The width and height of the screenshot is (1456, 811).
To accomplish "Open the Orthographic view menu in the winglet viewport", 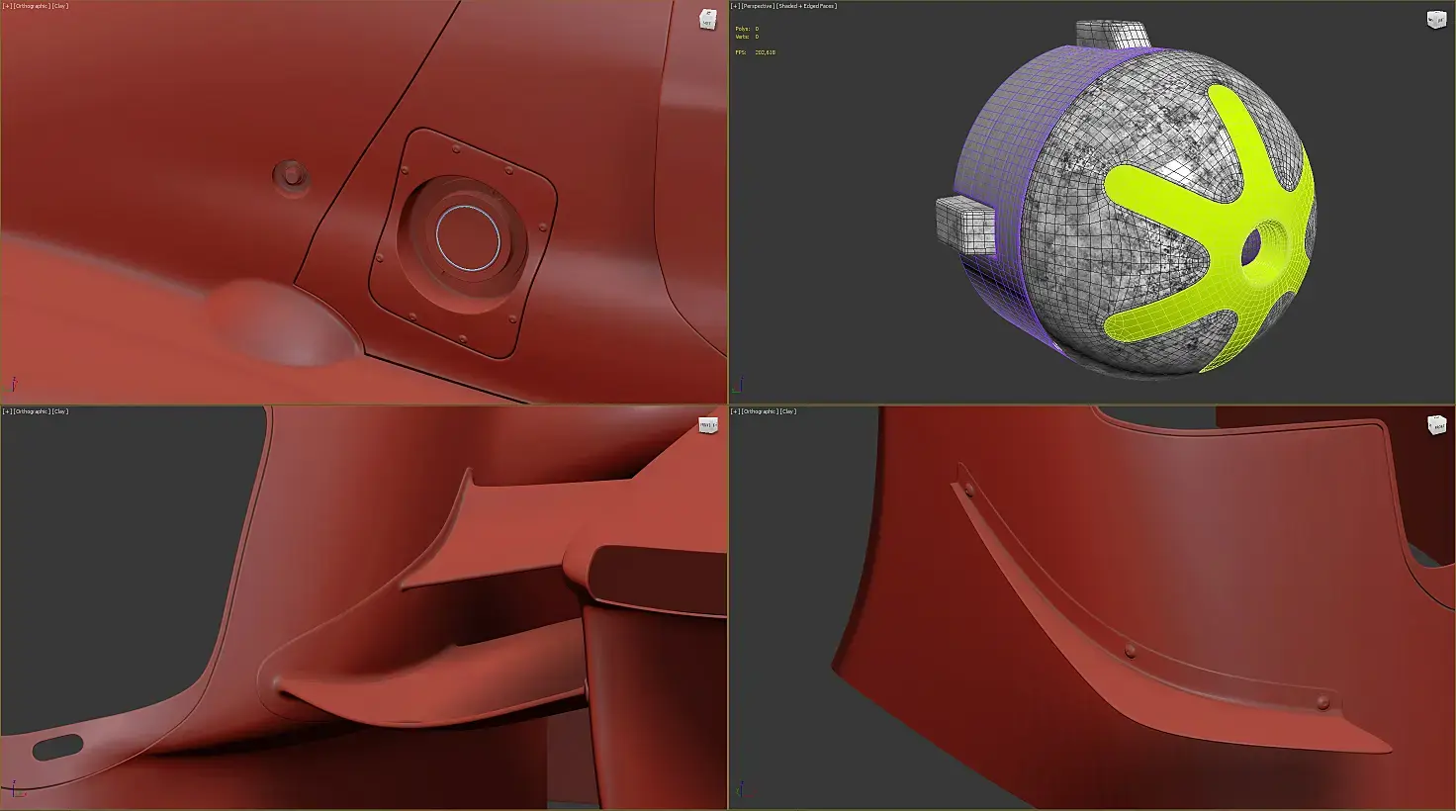I will click(30, 411).
